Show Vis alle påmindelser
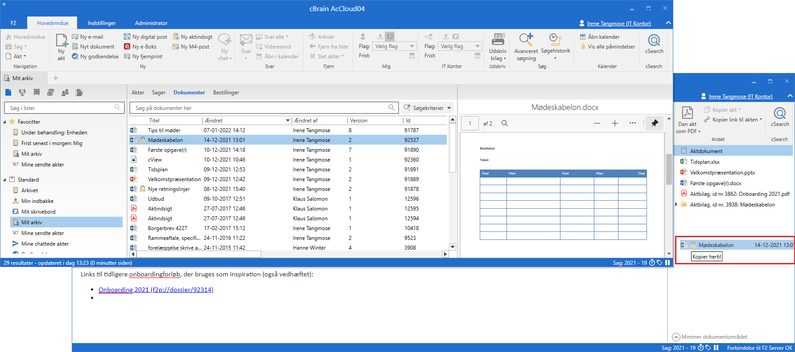795x352 pixels. click(x=607, y=47)
